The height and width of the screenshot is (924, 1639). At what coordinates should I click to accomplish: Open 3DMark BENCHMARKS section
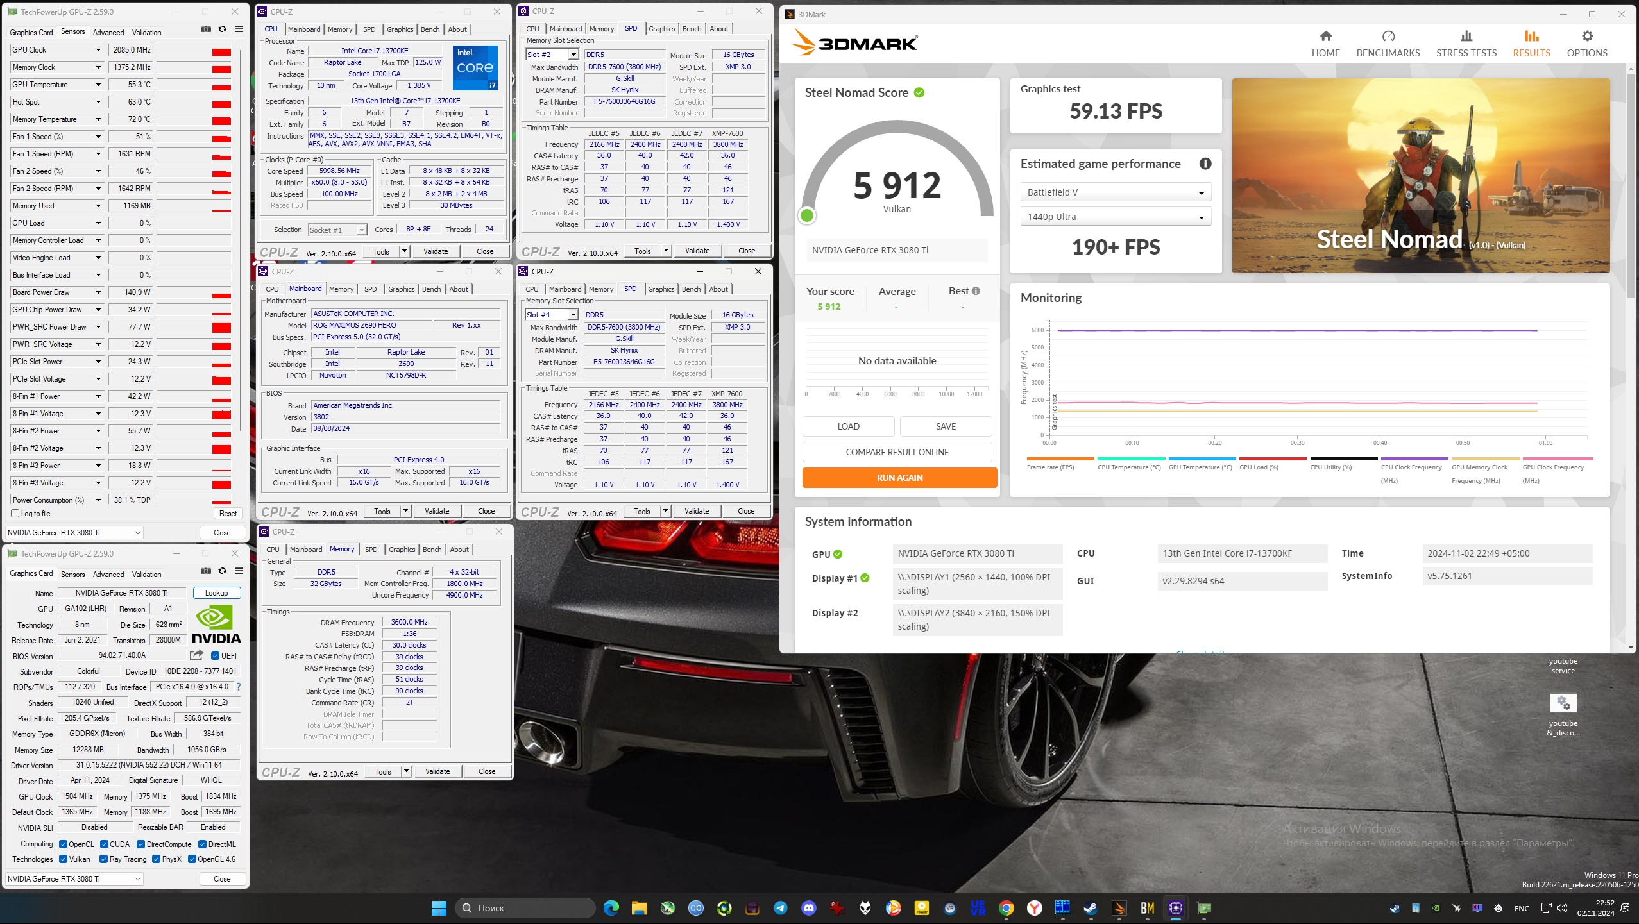point(1388,44)
